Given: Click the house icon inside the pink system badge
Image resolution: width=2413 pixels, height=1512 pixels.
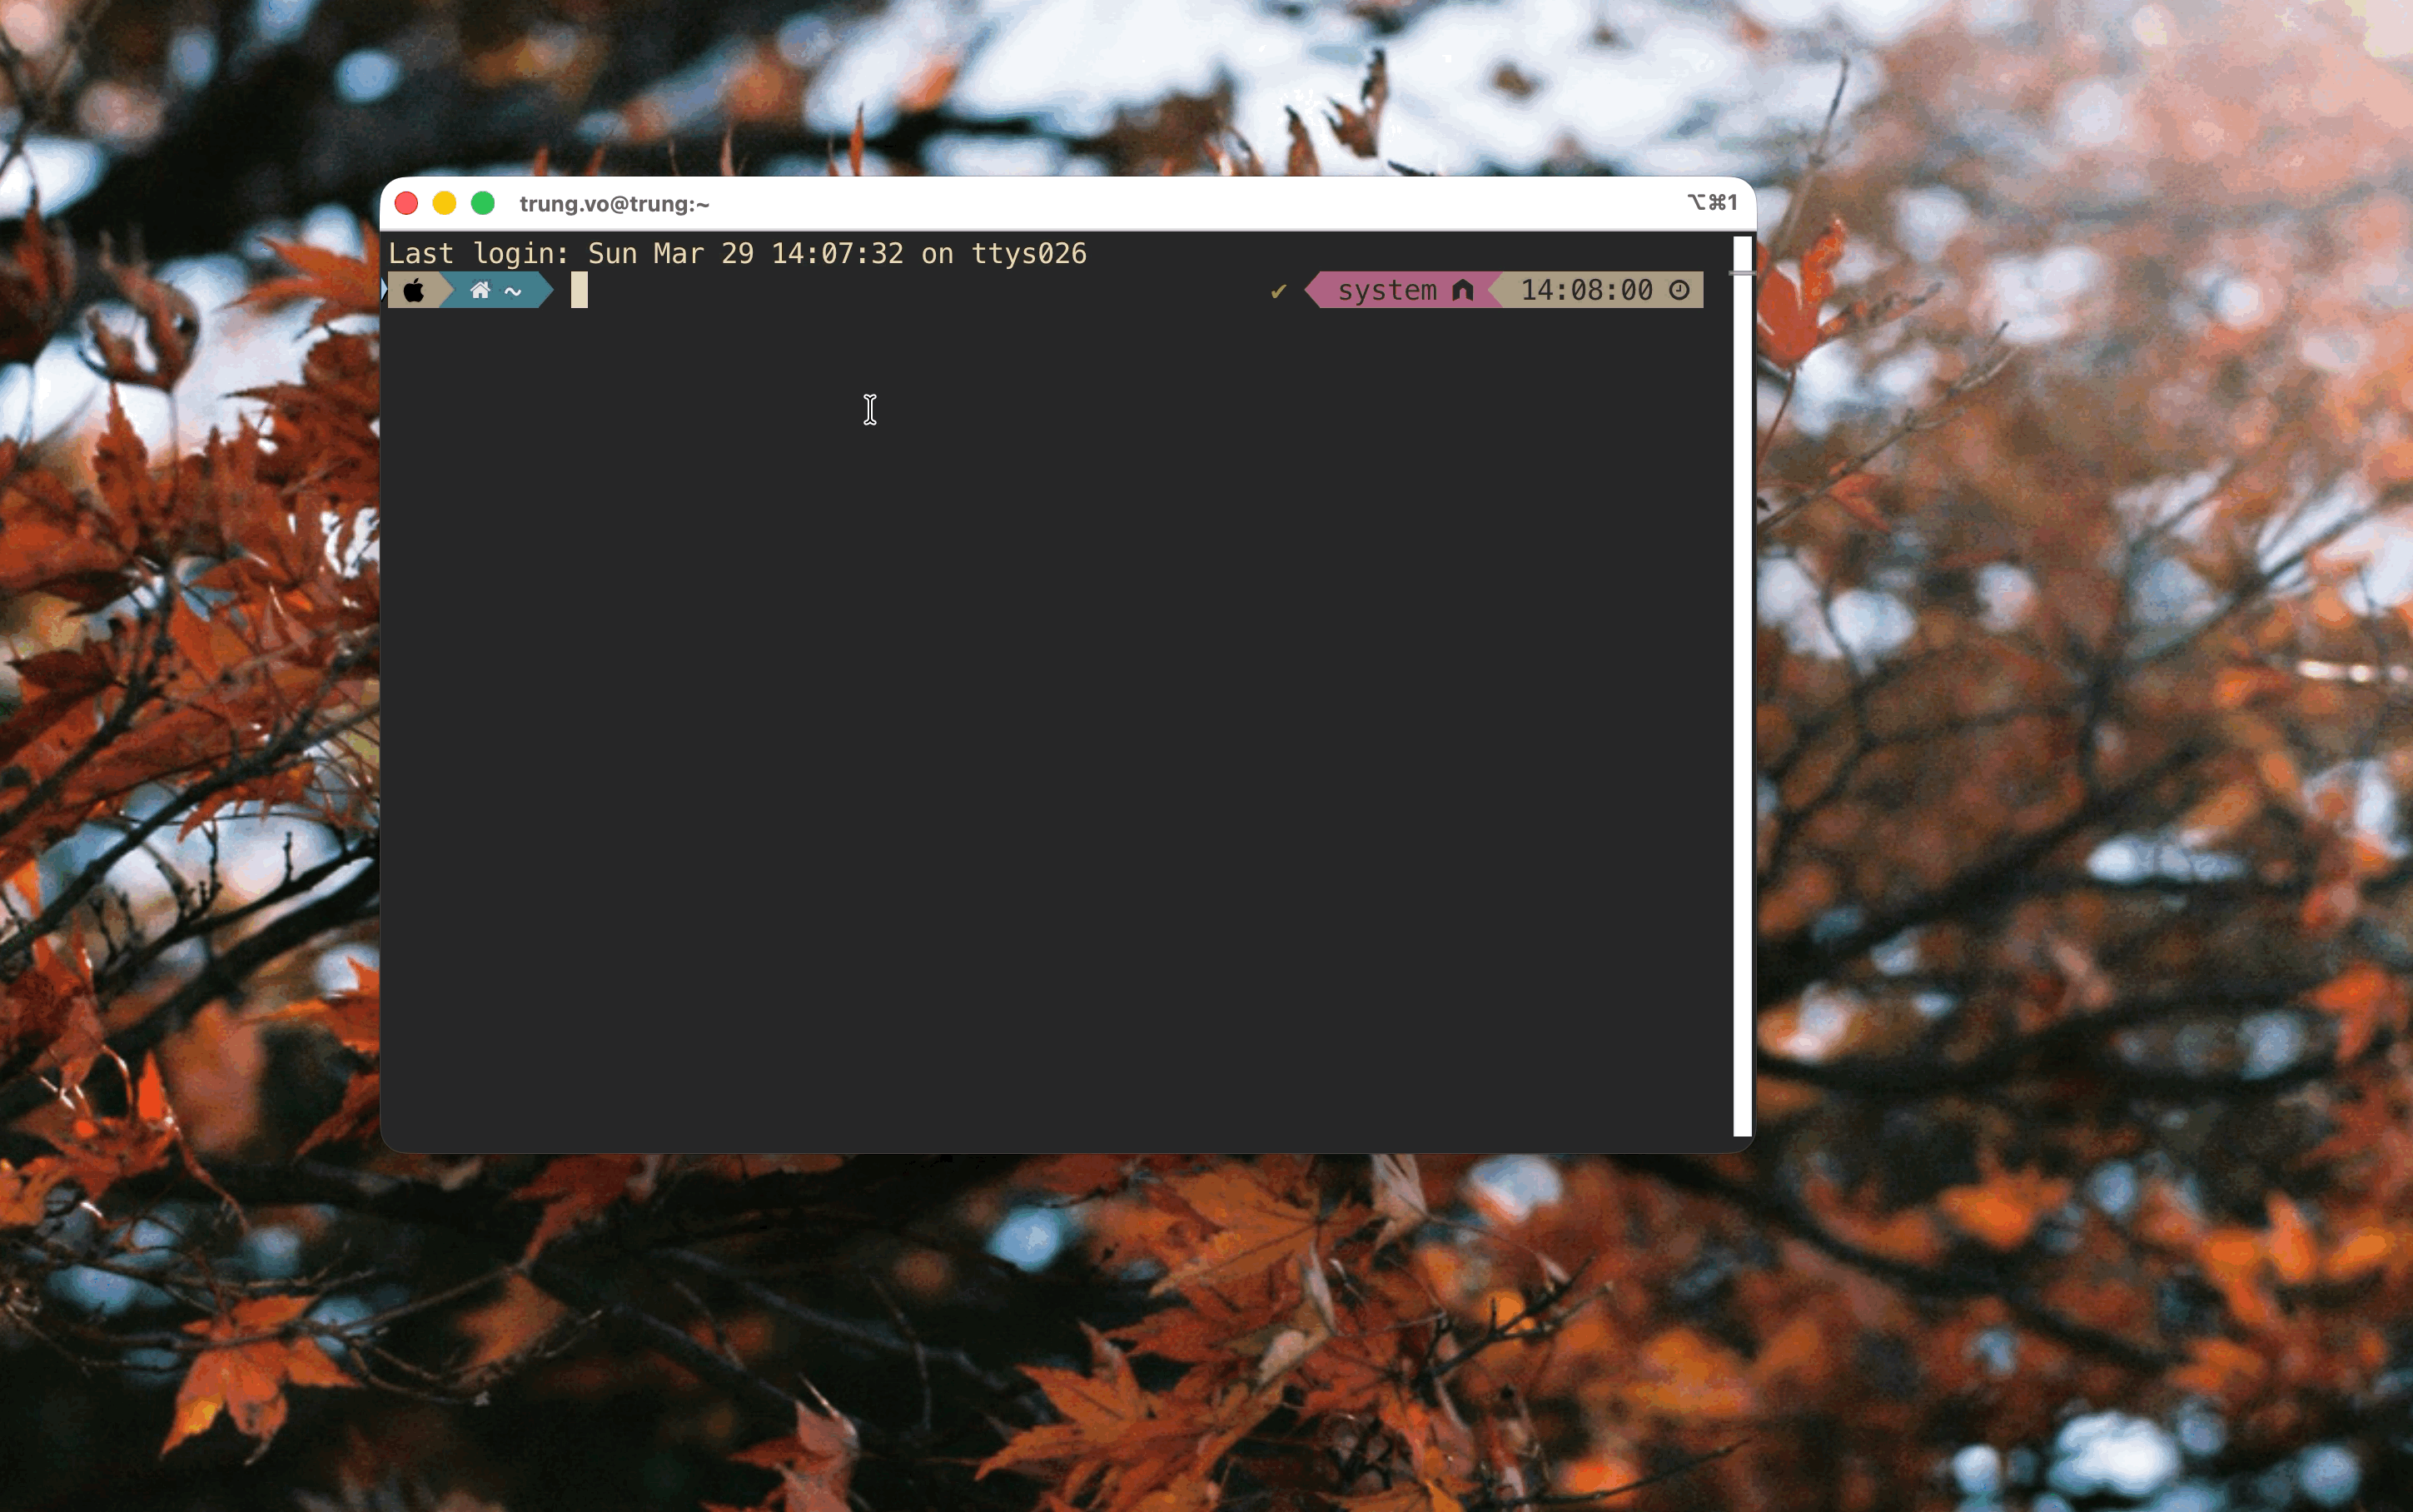Looking at the screenshot, I should coord(1464,290).
